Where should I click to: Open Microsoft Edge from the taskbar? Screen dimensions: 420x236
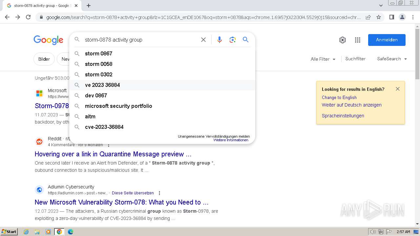pos(71,232)
